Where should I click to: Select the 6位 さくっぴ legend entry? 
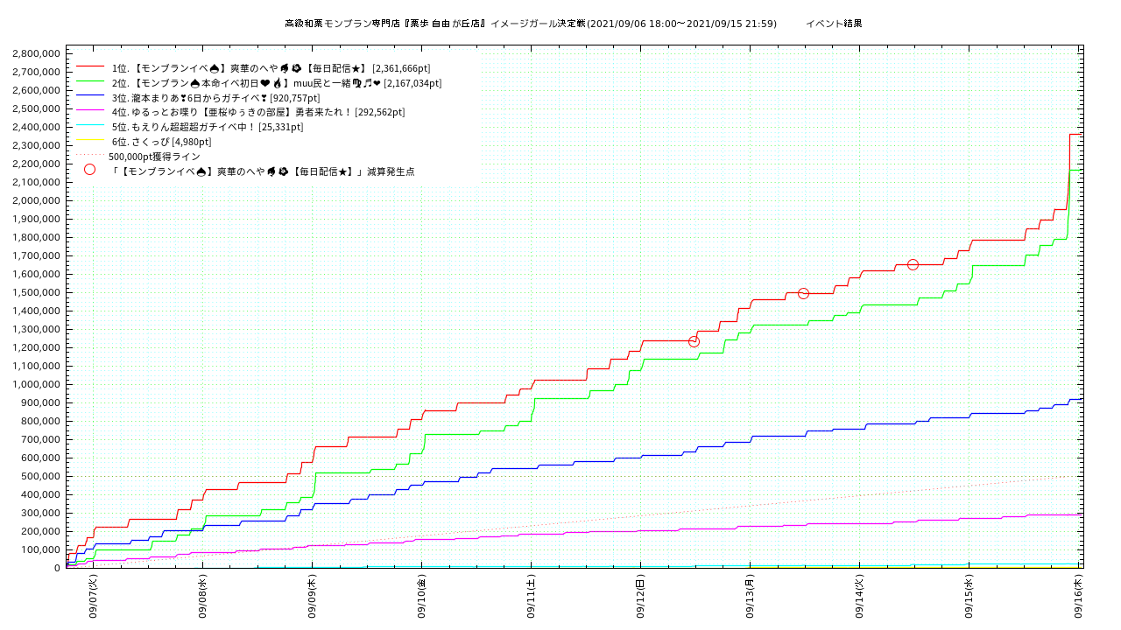161,142
